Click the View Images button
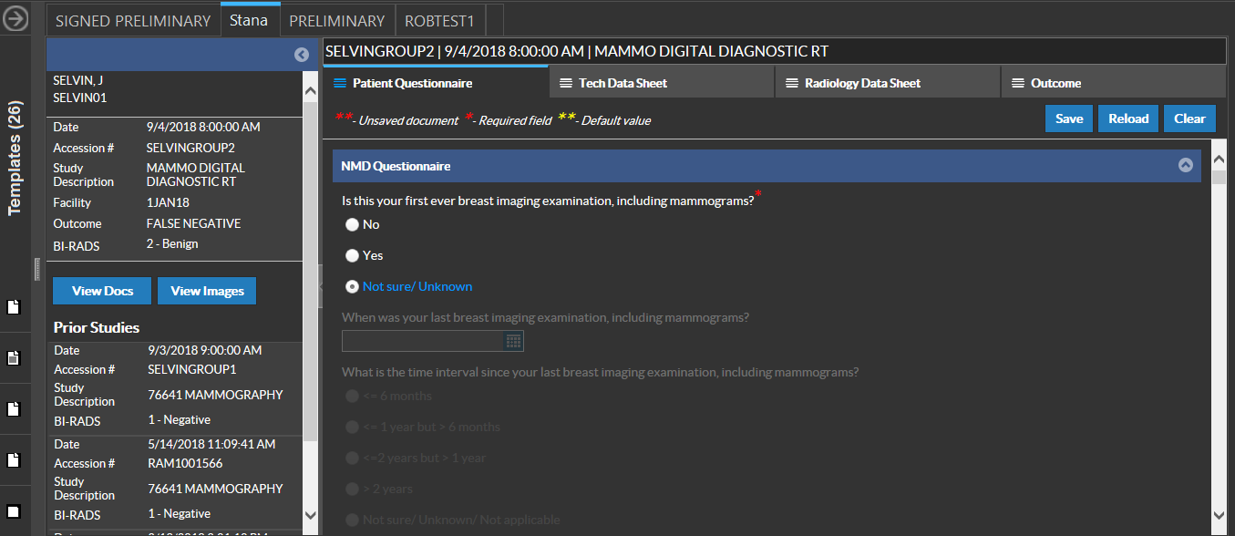Viewport: 1235px width, 536px height. pyautogui.click(x=207, y=291)
